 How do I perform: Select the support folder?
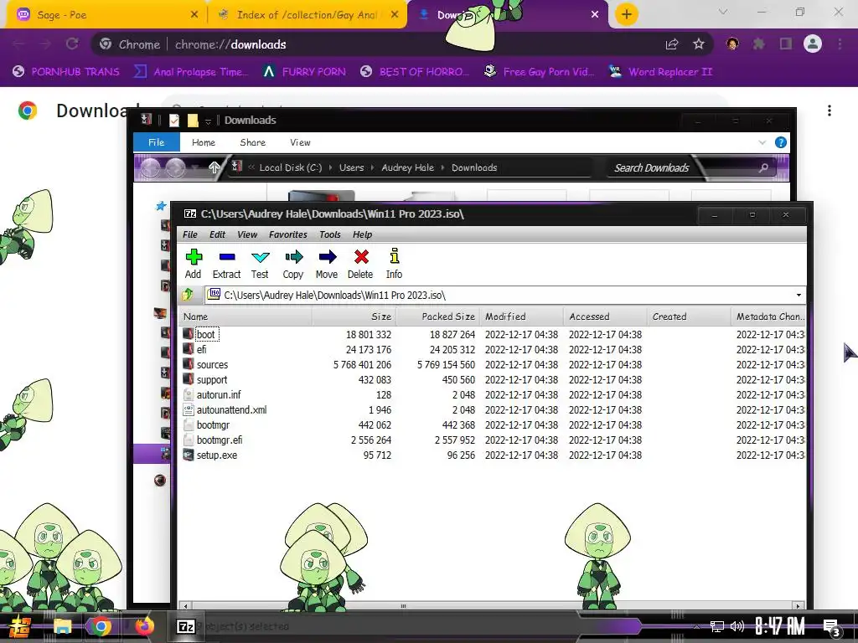212,380
